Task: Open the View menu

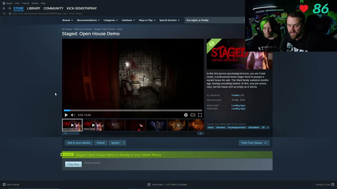Action: (17, 3)
